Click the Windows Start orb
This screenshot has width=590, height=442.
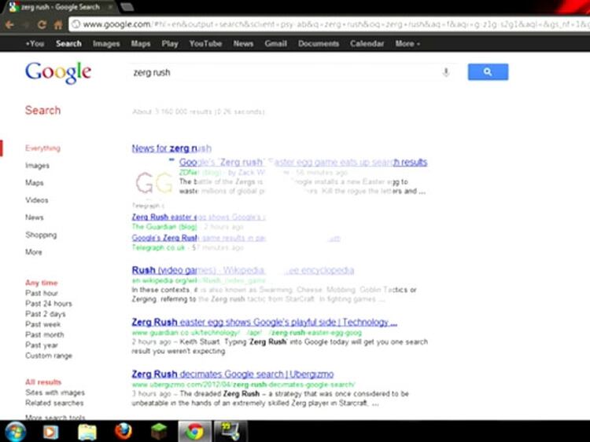[x=15, y=431]
